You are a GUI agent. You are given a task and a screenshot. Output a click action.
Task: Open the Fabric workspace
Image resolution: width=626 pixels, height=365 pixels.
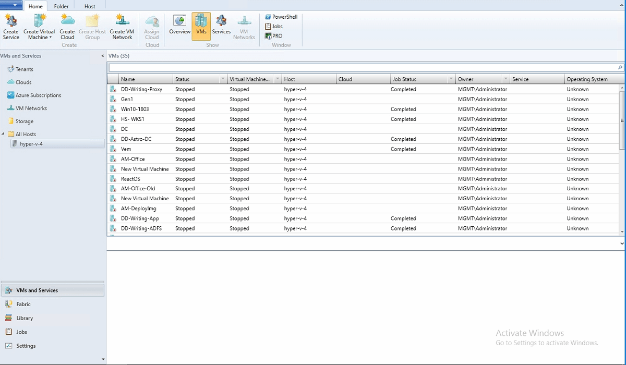tap(23, 303)
